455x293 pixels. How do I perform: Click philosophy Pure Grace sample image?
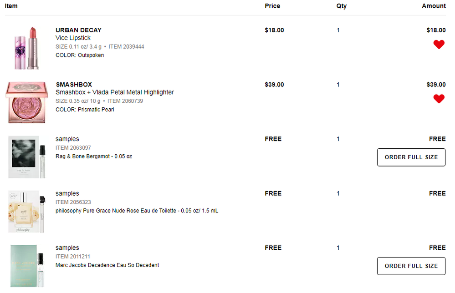27,211
